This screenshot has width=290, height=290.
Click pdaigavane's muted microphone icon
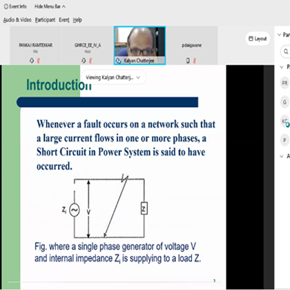pyautogui.click(x=195, y=61)
